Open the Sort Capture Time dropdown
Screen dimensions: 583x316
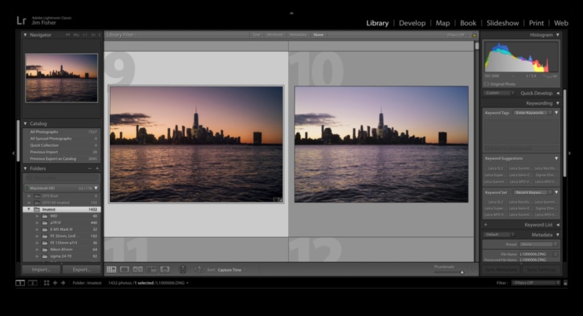pos(231,270)
